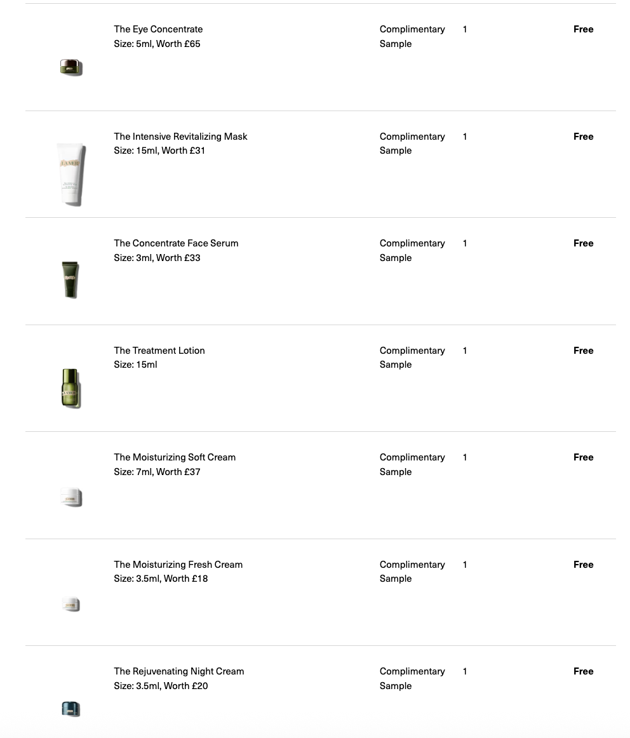The width and height of the screenshot is (630, 738).
Task: Open The Intensive Revitalizing Mask product image
Action: [70, 173]
